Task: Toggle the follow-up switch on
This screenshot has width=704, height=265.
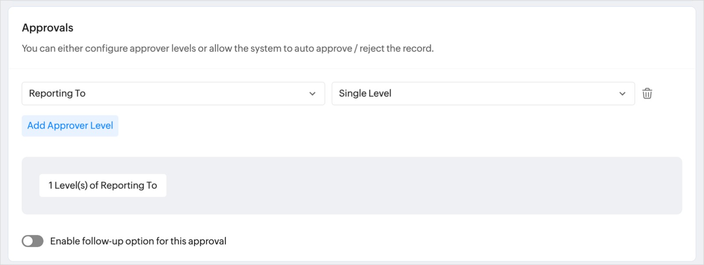Action: pyautogui.click(x=33, y=241)
